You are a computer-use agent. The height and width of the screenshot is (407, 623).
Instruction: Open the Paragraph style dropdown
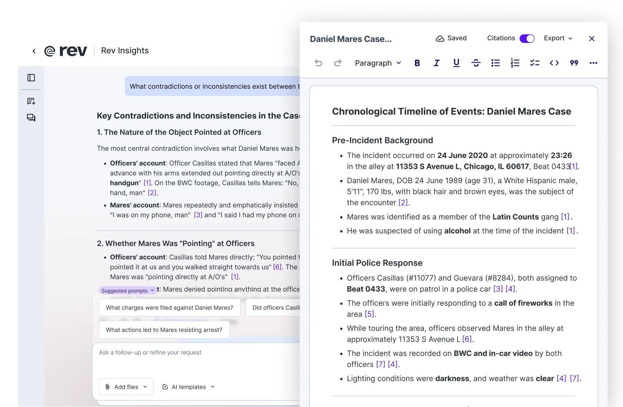click(378, 63)
